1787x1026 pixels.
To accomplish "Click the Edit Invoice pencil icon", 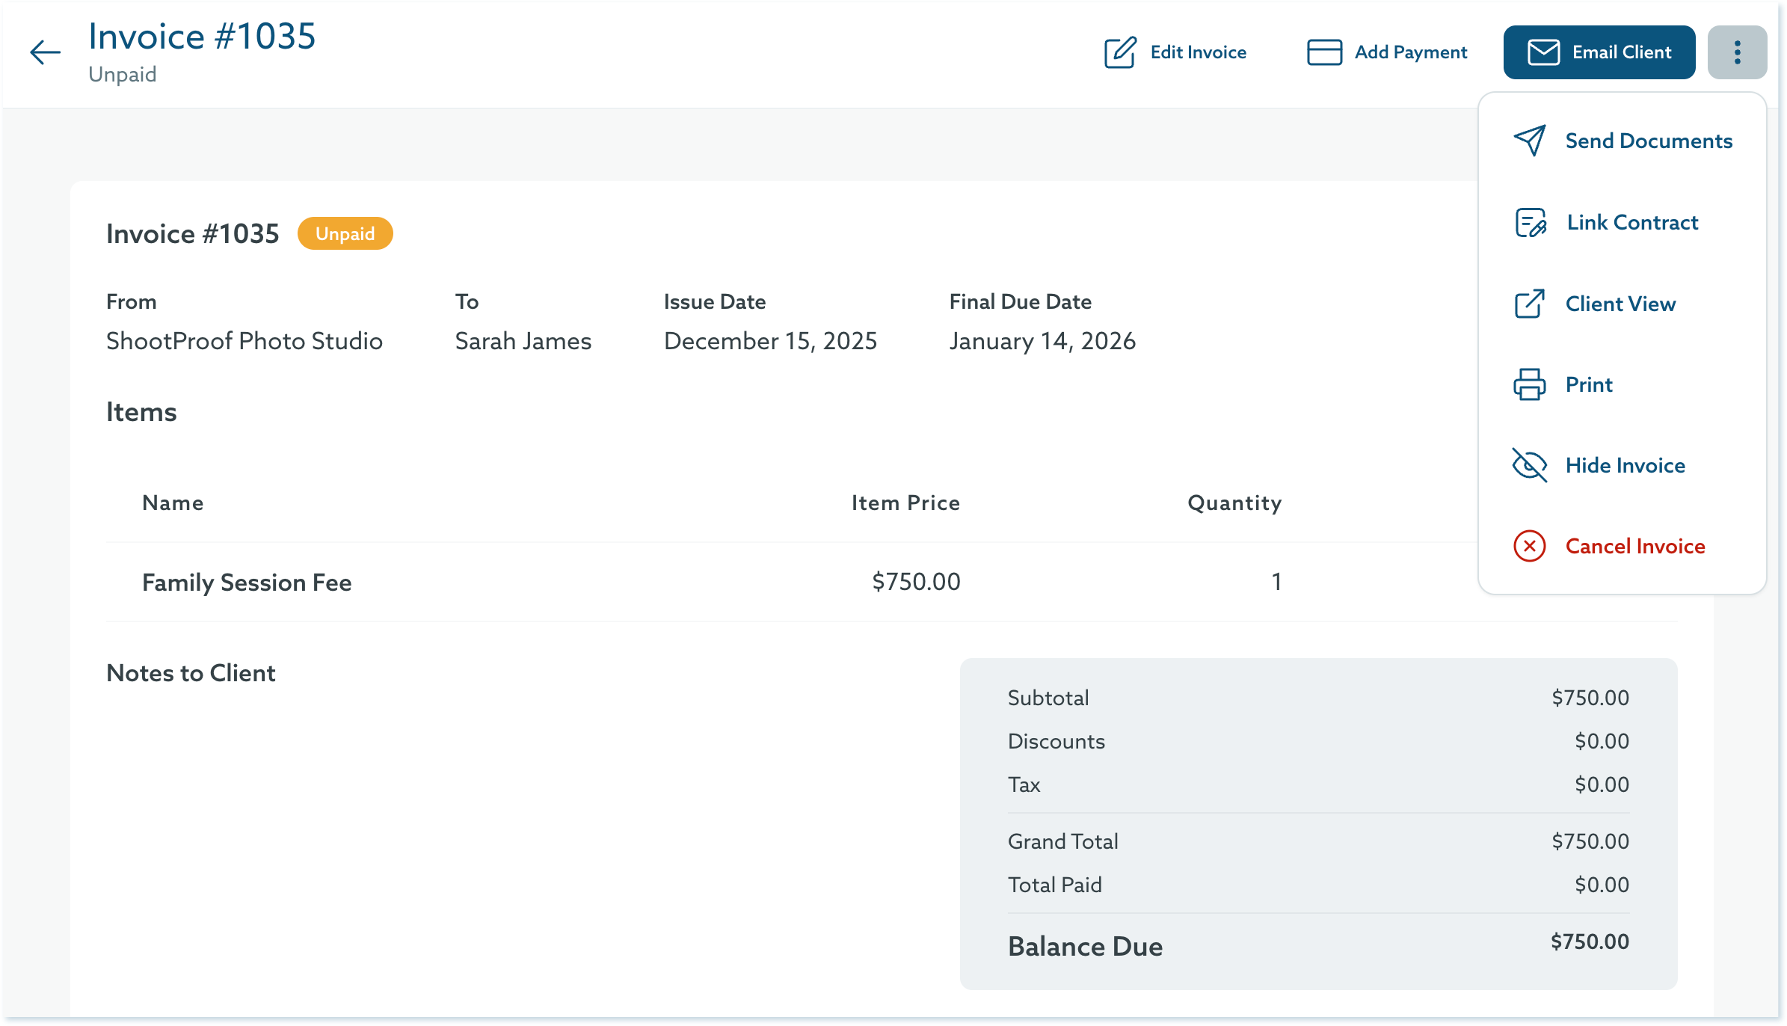I will pyautogui.click(x=1120, y=52).
